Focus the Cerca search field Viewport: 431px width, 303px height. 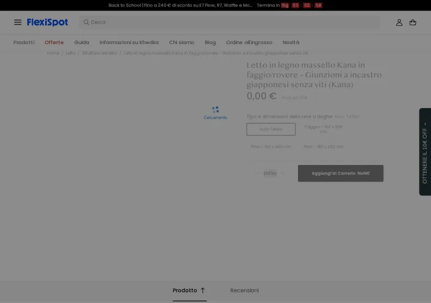coord(229,22)
